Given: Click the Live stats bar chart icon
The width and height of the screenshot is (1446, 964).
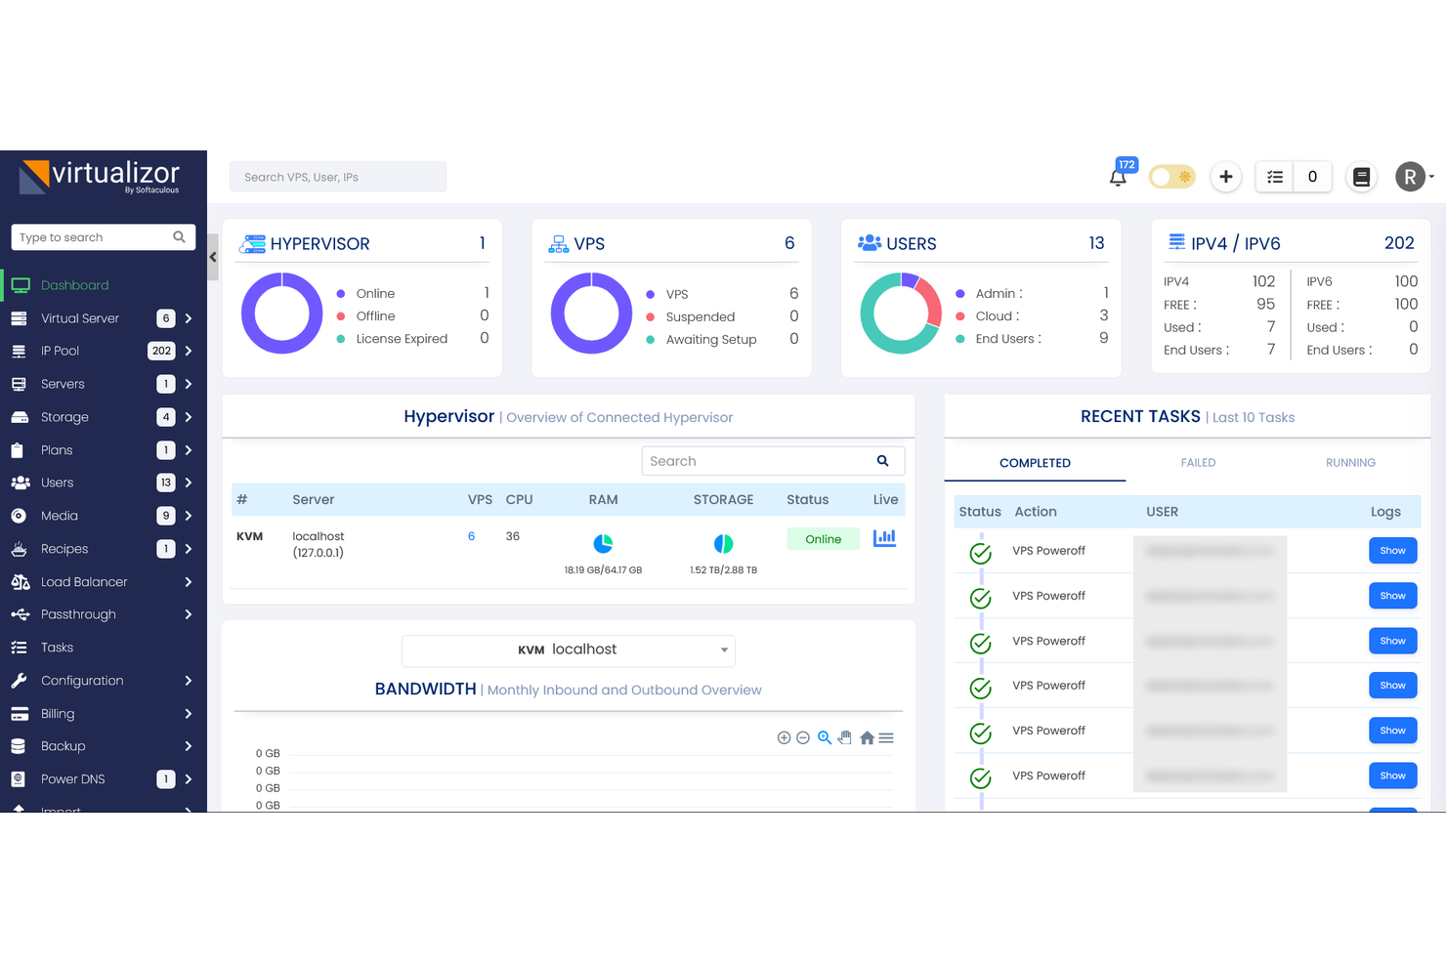Looking at the screenshot, I should point(884,538).
